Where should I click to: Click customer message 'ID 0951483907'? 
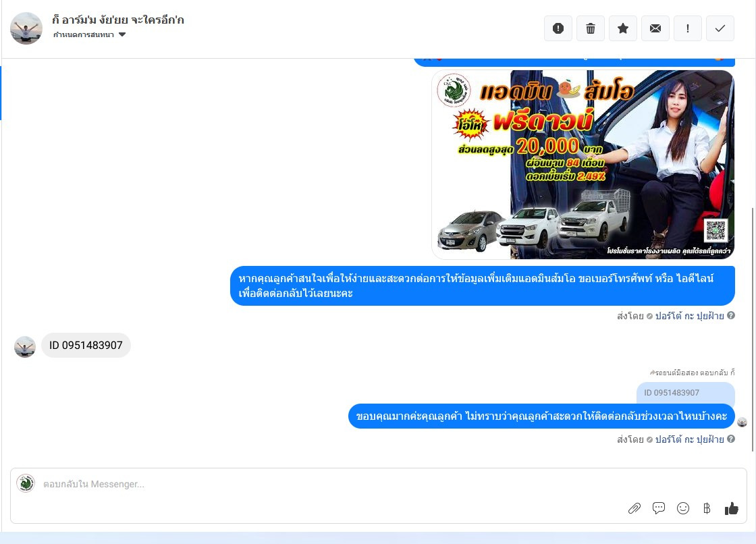86,346
